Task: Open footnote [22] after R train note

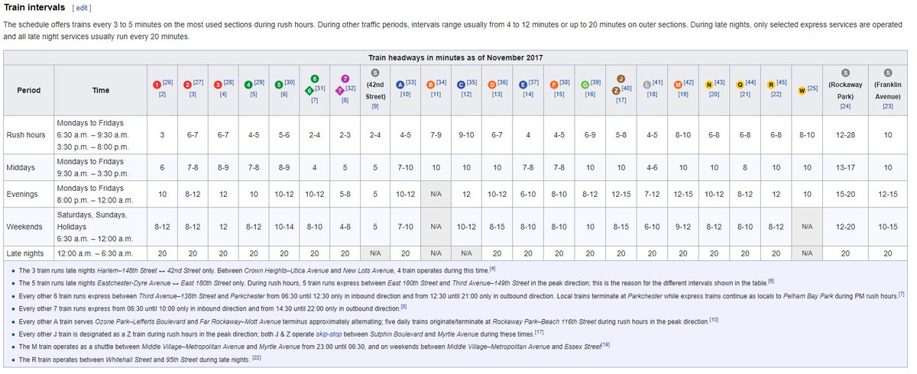Action: [x=257, y=359]
